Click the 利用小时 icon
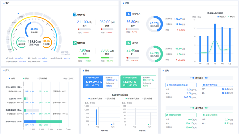The image size is (239, 134). tap(75, 15)
